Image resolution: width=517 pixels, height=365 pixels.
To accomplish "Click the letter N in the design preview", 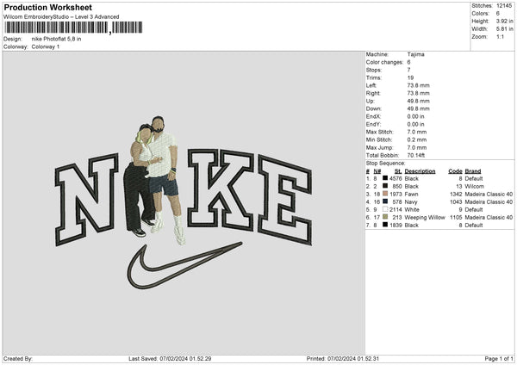I will pos(87,200).
